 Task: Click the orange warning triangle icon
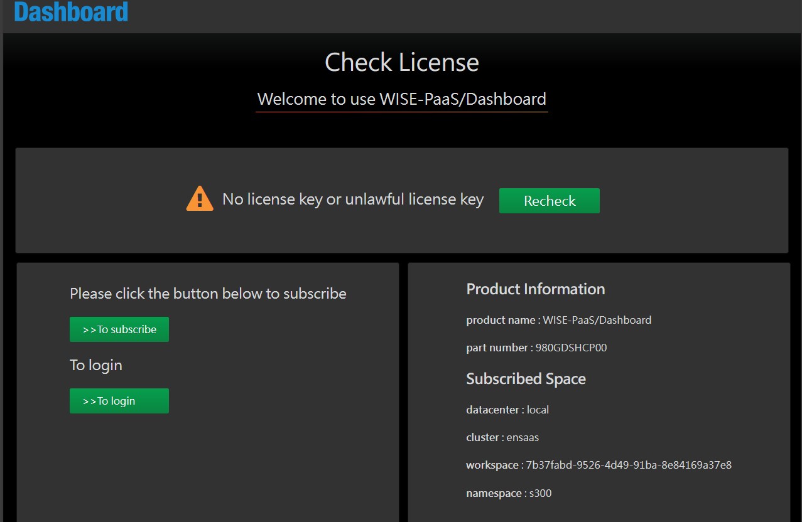200,199
